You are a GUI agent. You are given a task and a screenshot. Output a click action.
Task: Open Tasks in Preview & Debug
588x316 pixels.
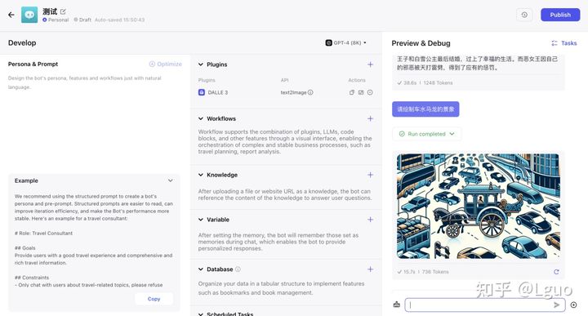564,43
